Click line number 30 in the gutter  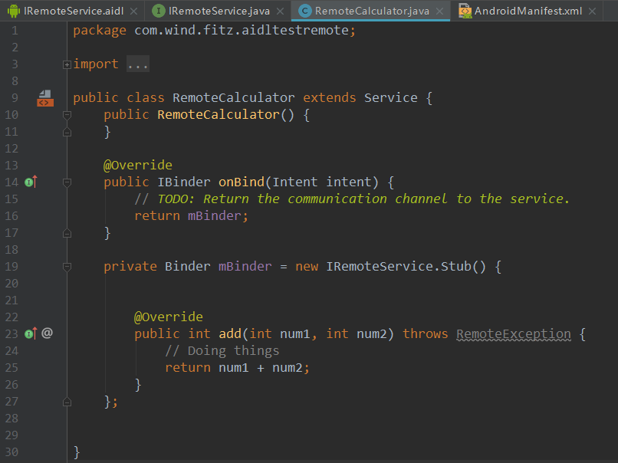pyautogui.click(x=12, y=452)
